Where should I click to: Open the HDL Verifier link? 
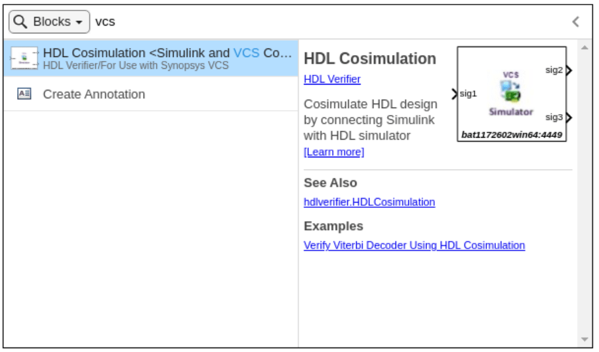pos(332,79)
